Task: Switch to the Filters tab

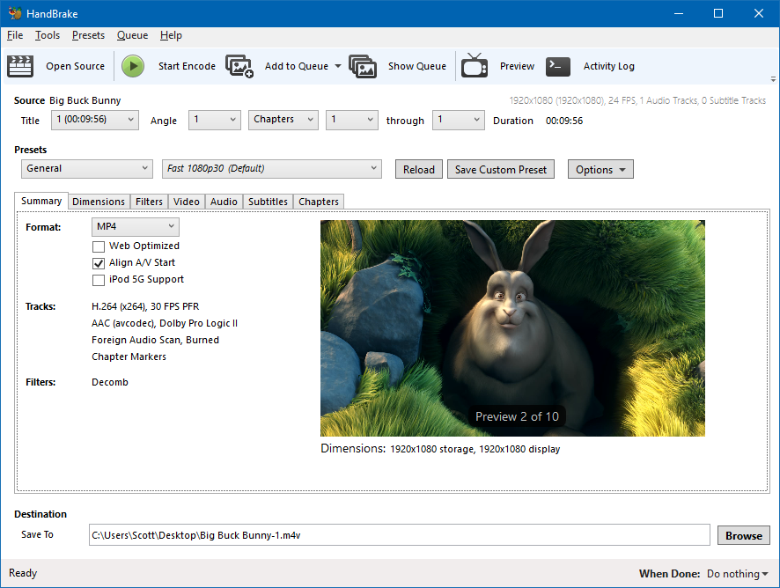Action: pyautogui.click(x=149, y=202)
